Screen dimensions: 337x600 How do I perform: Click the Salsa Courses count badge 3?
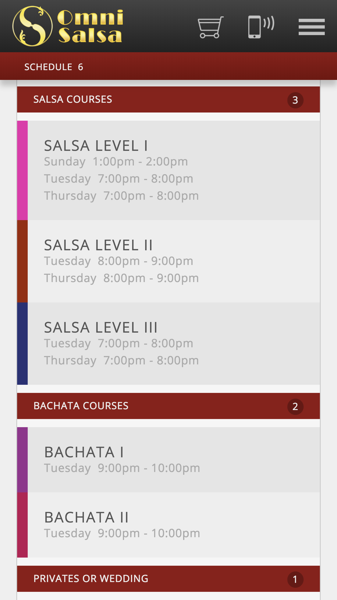tap(295, 100)
